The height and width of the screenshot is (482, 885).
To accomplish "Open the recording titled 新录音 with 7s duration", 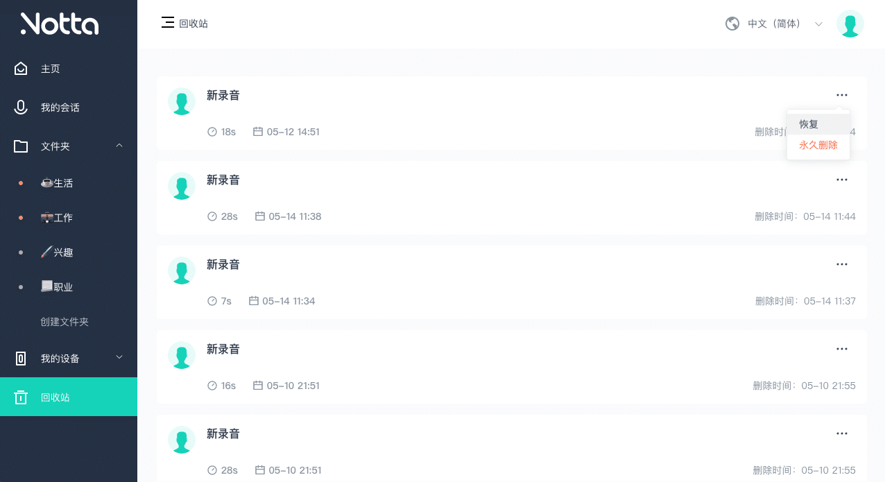I will 223,264.
